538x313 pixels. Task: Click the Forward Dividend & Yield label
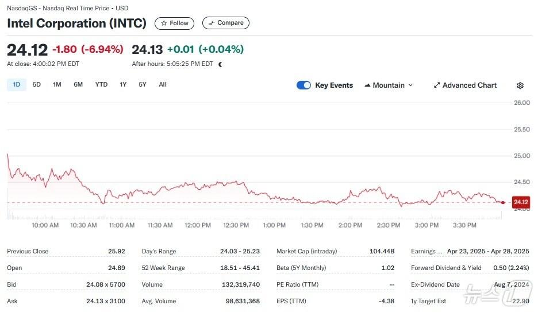[446, 268]
